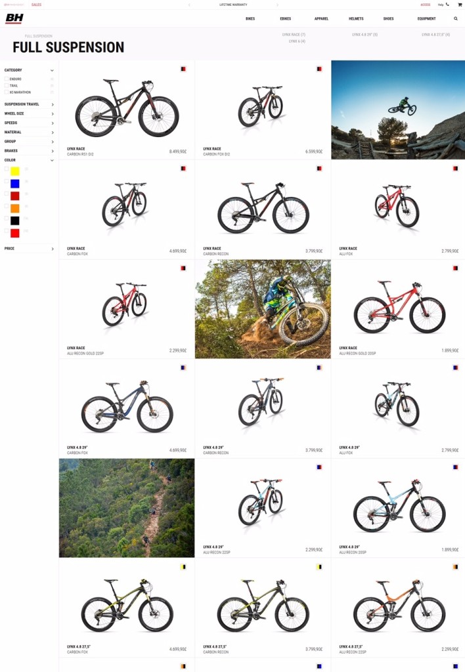Open the search magnifier icon
Viewport: 465px width, 672px height.
(x=456, y=18)
